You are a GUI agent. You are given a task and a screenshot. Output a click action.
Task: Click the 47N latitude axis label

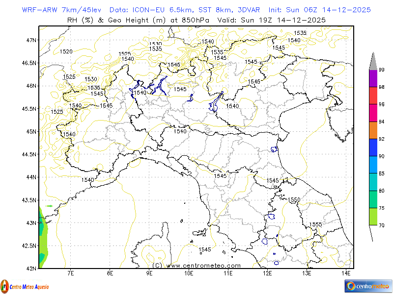point(31,40)
